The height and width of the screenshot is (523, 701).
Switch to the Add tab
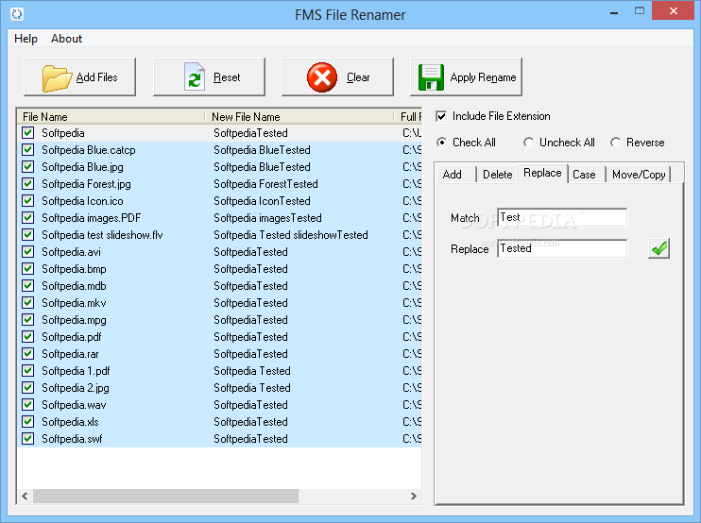tap(456, 175)
